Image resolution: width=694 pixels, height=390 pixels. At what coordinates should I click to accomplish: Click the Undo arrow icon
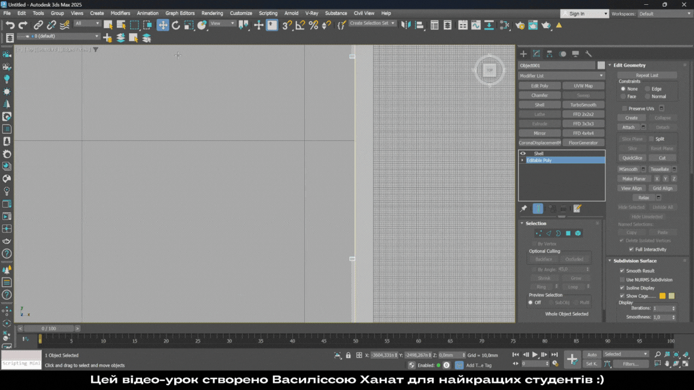(x=10, y=25)
